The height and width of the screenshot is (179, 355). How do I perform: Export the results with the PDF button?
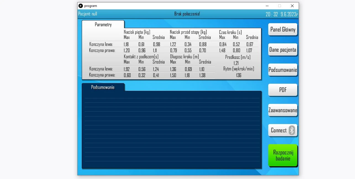point(283,90)
